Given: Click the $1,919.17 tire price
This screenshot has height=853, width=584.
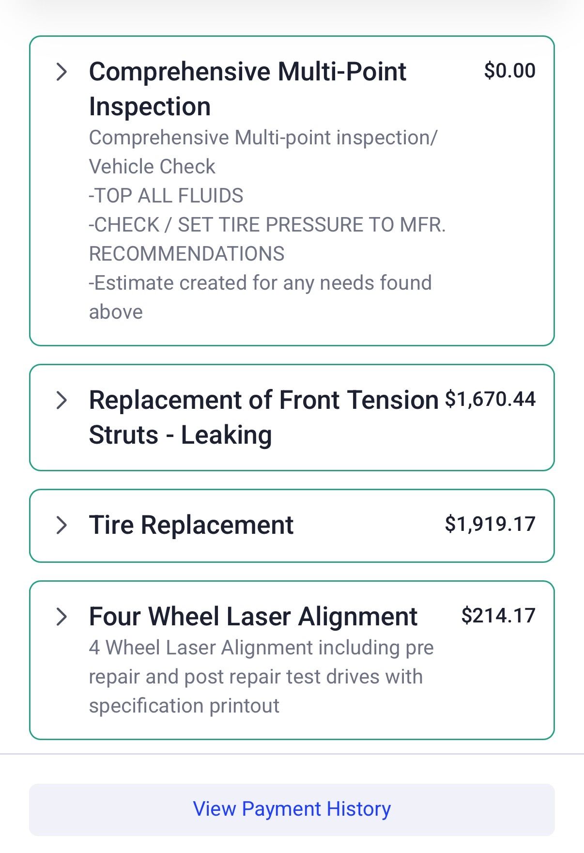Looking at the screenshot, I should pos(490,524).
